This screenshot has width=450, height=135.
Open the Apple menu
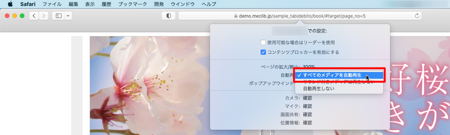(x=10, y=4)
